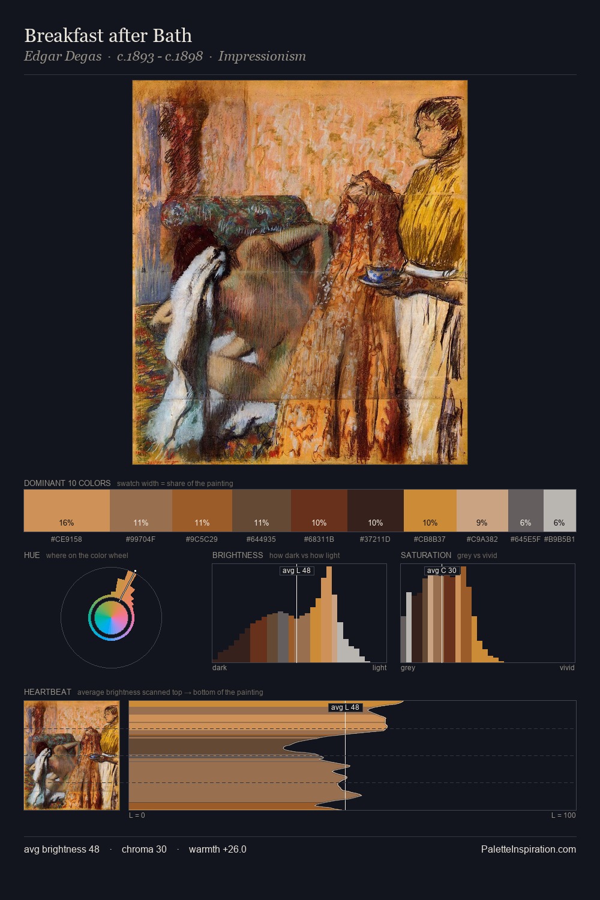The width and height of the screenshot is (600, 900).
Task: Click the #CE9158 color swatch
Action: tap(67, 511)
